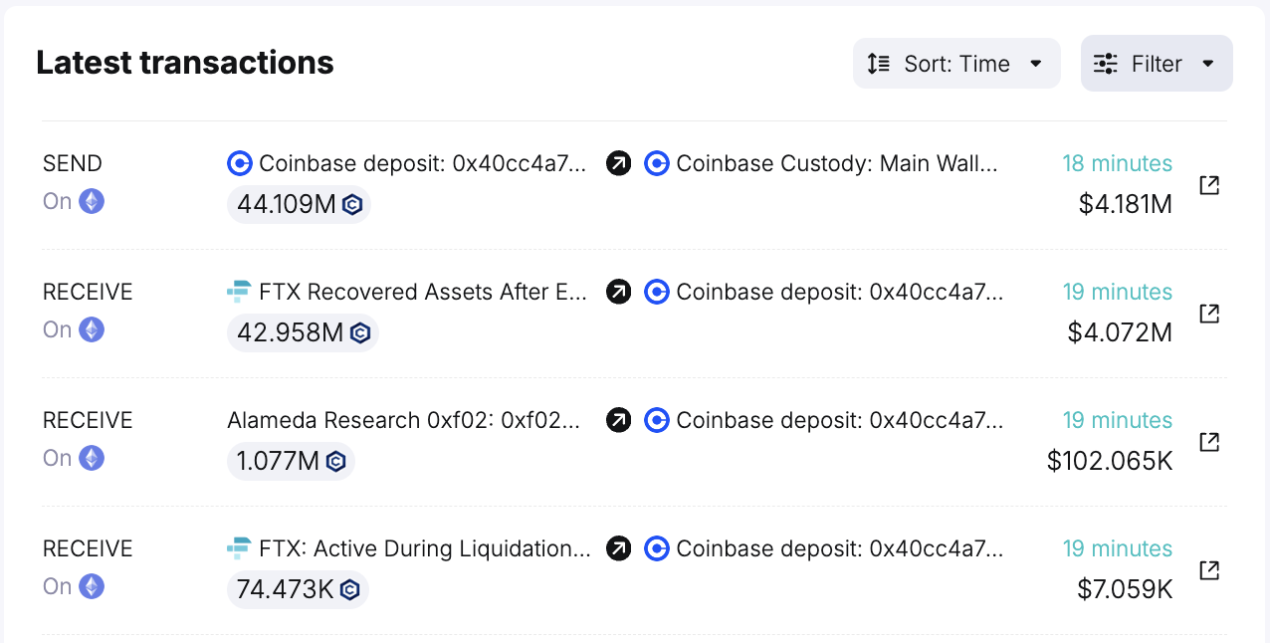This screenshot has width=1270, height=643.
Task: Click the token icon next to 74.473K
Action: pyautogui.click(x=348, y=589)
